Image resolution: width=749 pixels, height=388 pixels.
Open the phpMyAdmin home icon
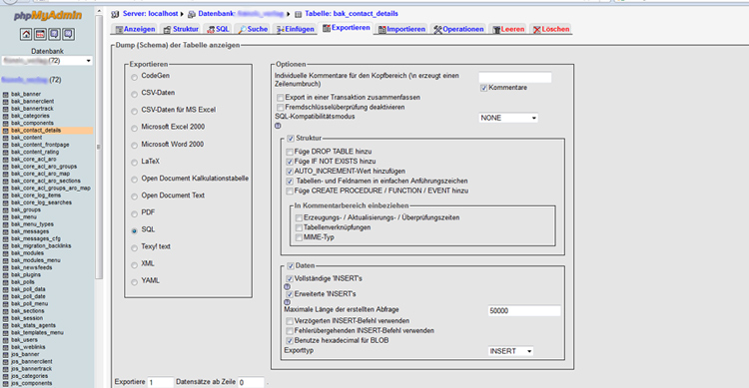click(26, 34)
